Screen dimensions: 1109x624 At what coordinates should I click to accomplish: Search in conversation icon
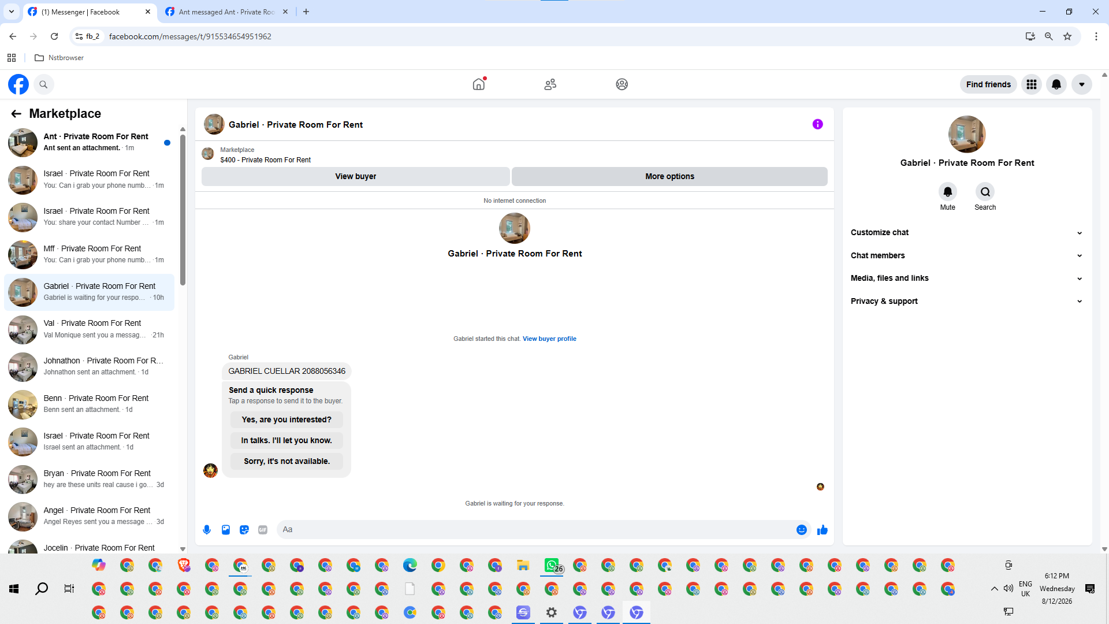(x=985, y=192)
